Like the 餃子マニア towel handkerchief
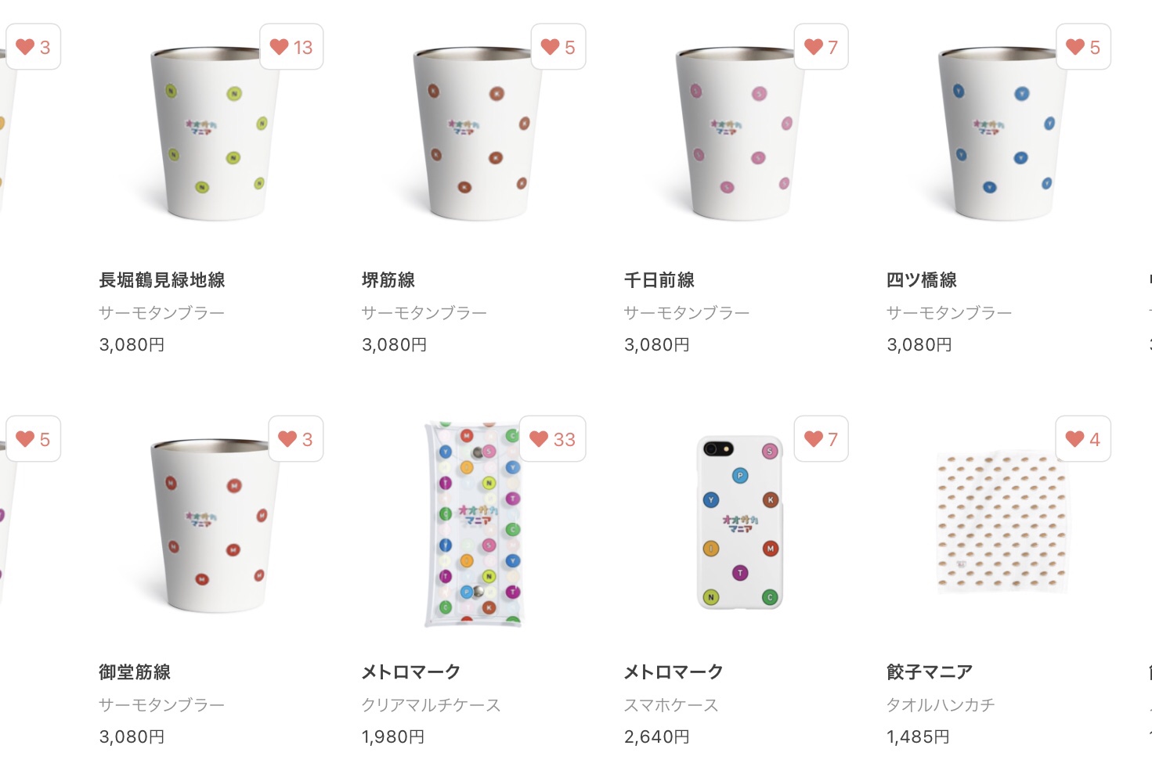Image resolution: width=1152 pixels, height=767 pixels. pyautogui.click(x=1084, y=439)
